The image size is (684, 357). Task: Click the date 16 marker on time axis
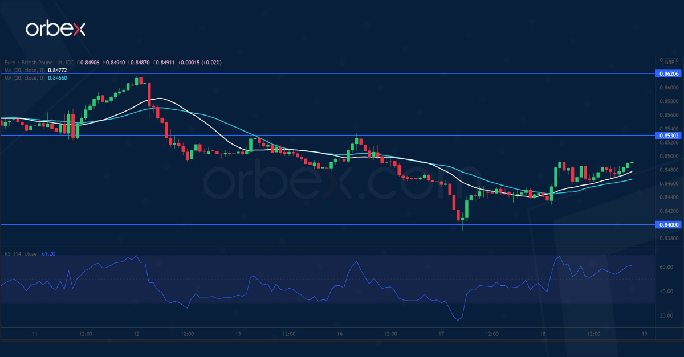coord(340,334)
